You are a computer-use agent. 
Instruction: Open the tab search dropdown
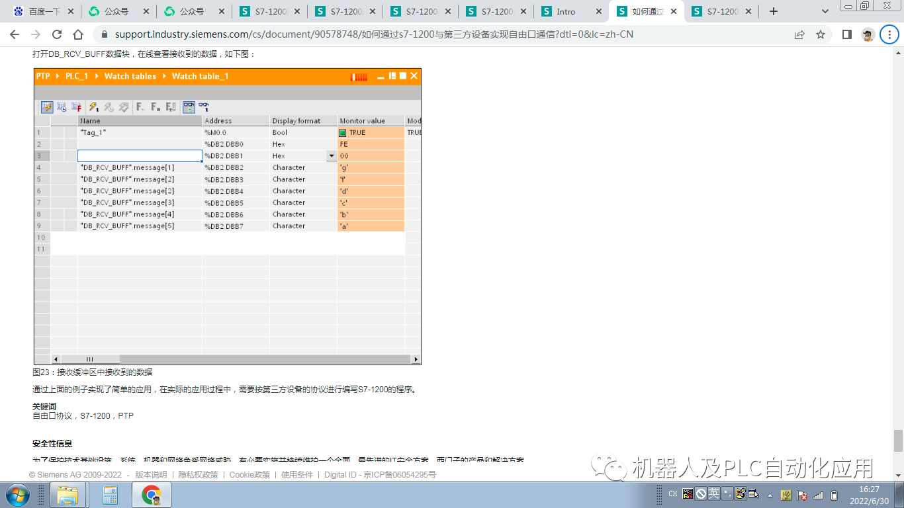[825, 11]
